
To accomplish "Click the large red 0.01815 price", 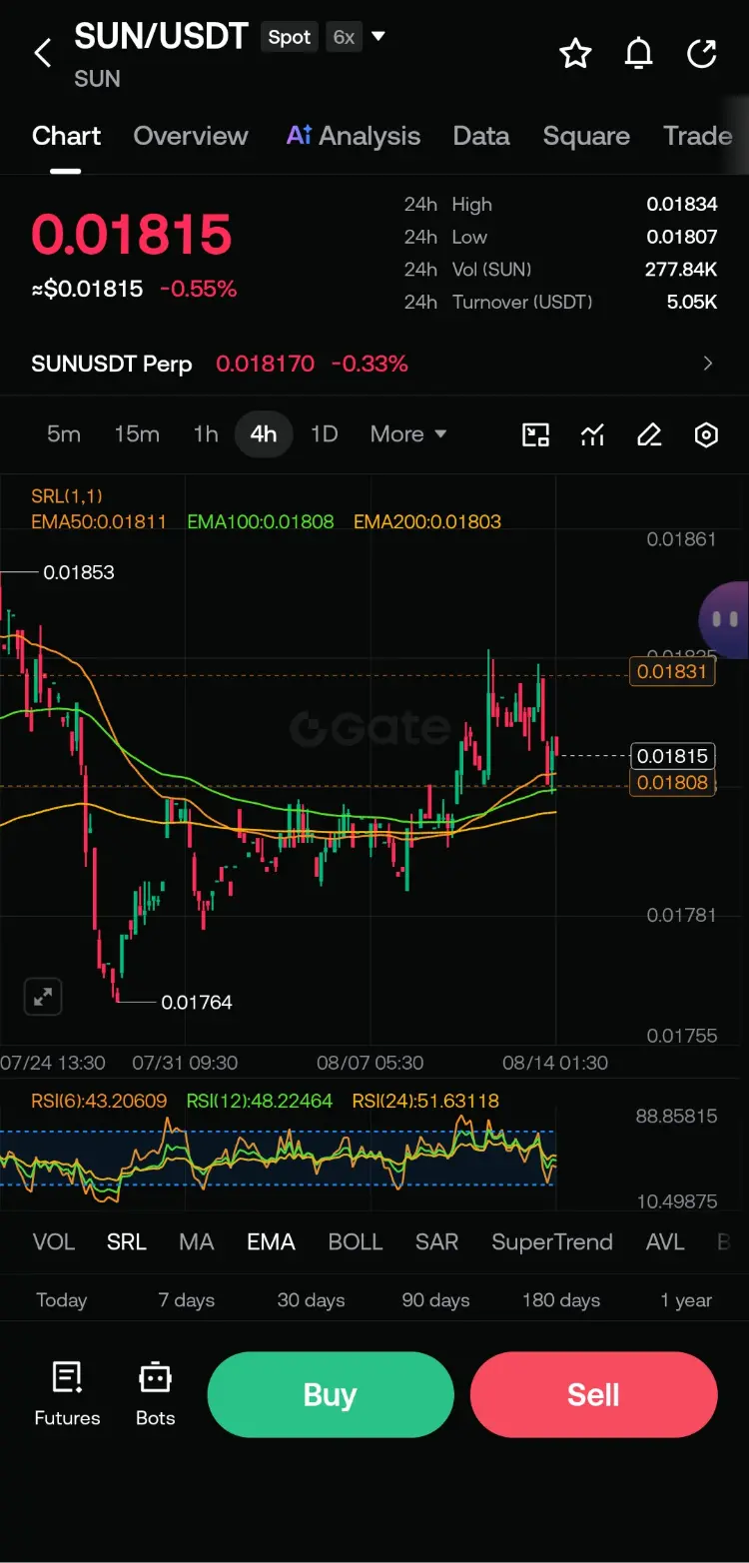I will point(132,235).
